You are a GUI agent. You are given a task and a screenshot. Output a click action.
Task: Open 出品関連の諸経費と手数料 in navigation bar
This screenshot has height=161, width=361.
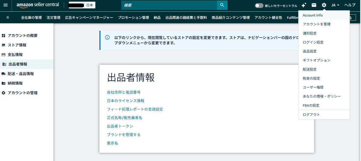186,18
